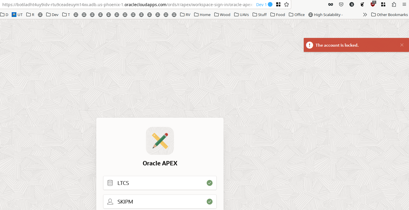The image size is (409, 210).
Task: Open the Home bookmarks folder
Action: coord(202,15)
